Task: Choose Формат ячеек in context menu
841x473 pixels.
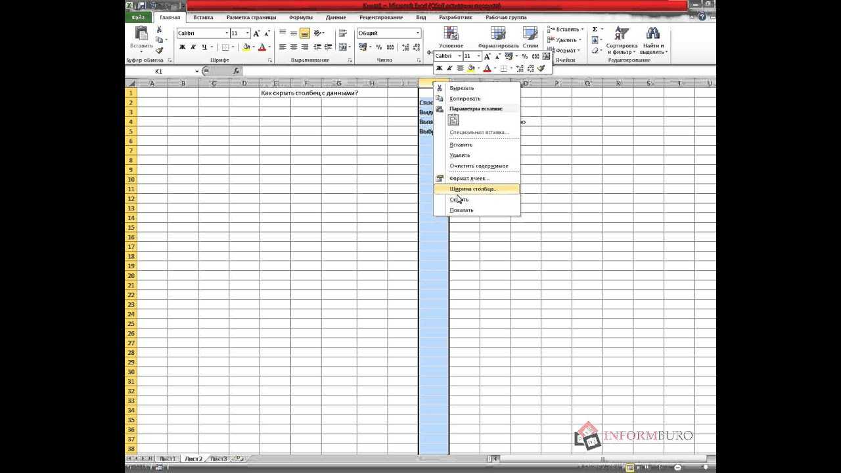Action: [x=477, y=179]
